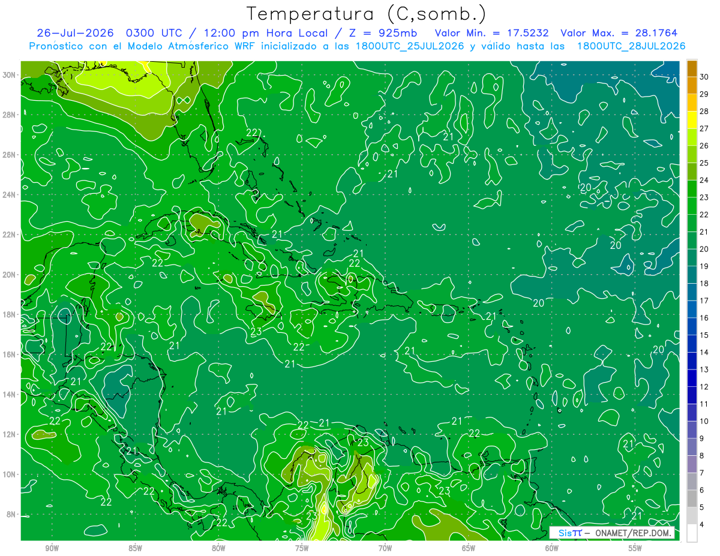The width and height of the screenshot is (720, 556).
Task: Click the '16N' latitude label
Action: pyautogui.click(x=10, y=354)
